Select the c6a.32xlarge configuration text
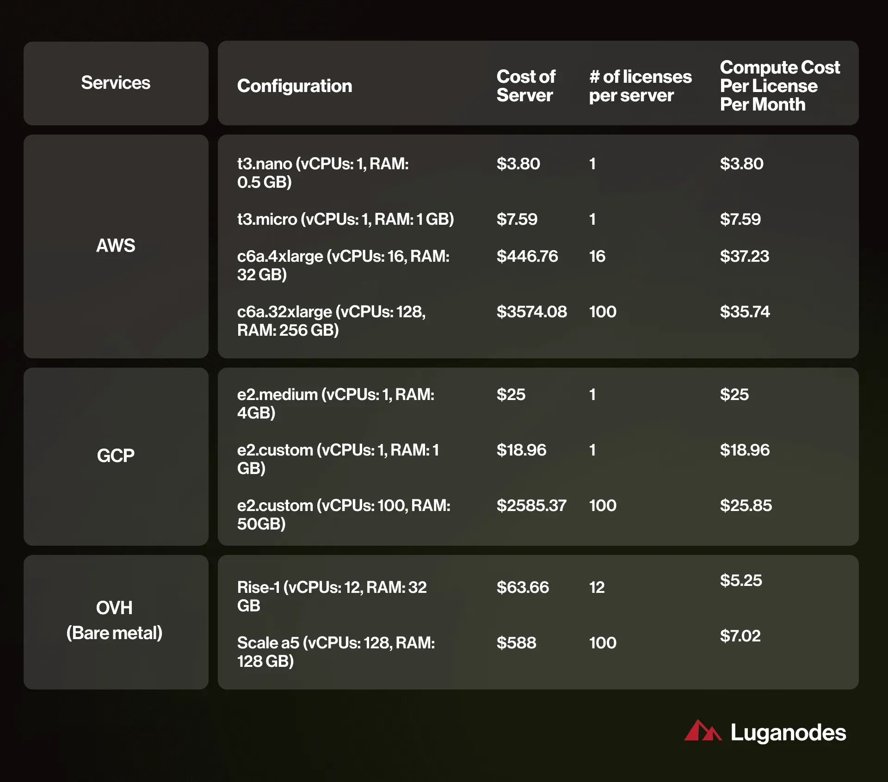The height and width of the screenshot is (782, 888). [x=331, y=321]
